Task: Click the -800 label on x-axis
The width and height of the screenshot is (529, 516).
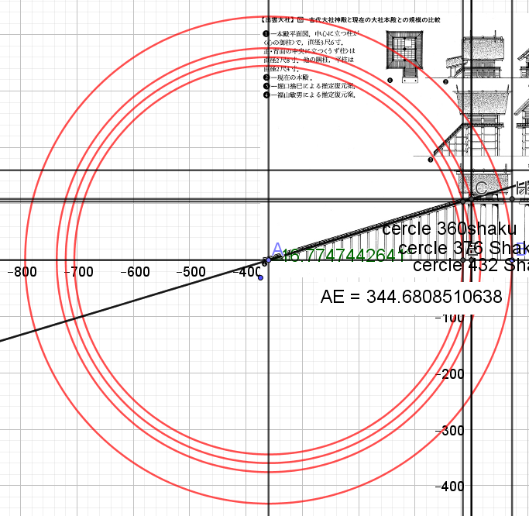Action: point(21,272)
